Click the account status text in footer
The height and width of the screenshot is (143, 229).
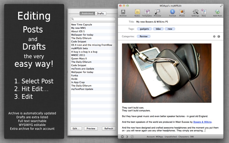(x=170, y=137)
